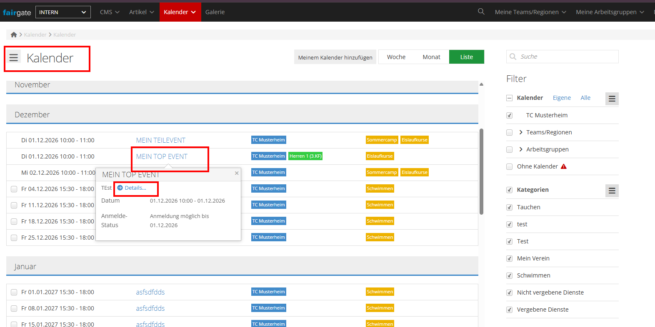Click the fairgate logo
This screenshot has width=655, height=327.
(17, 12)
